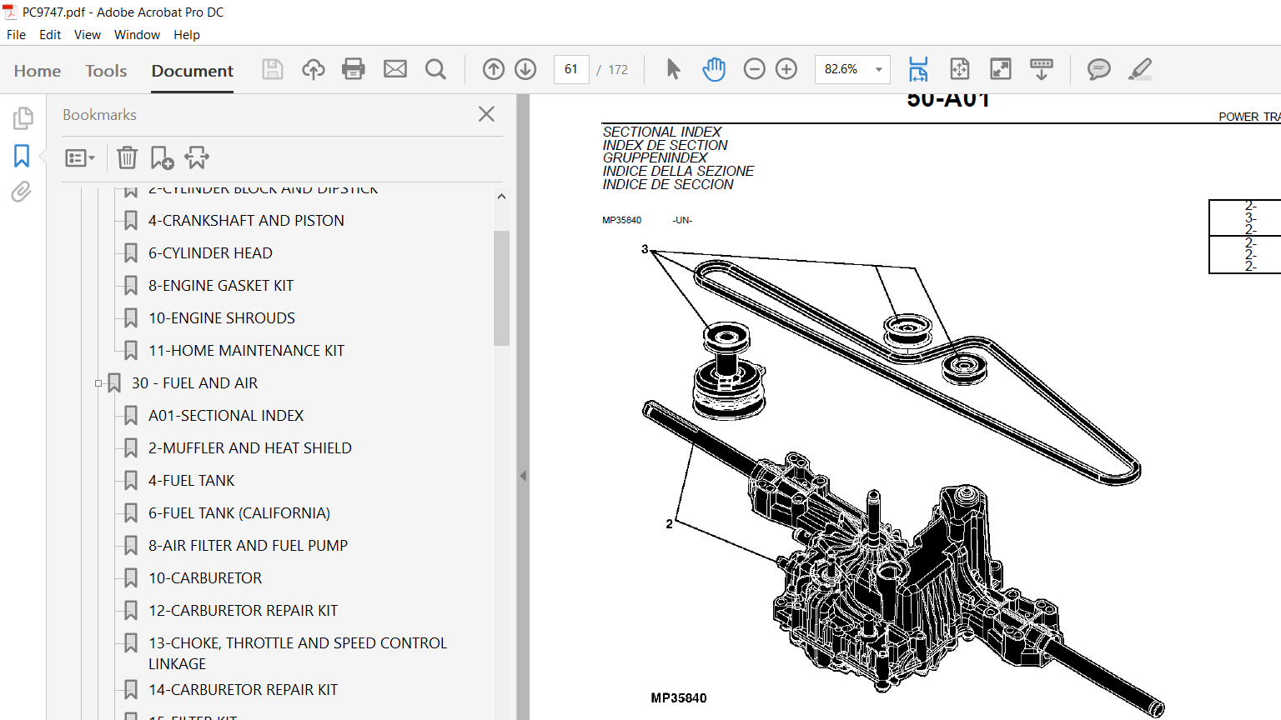This screenshot has height=720, width=1281.
Task: Click Find current bookmark icon
Action: point(197,157)
